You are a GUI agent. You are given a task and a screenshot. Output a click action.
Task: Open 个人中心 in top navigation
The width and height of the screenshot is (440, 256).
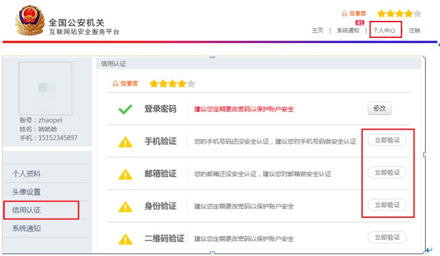(x=384, y=30)
